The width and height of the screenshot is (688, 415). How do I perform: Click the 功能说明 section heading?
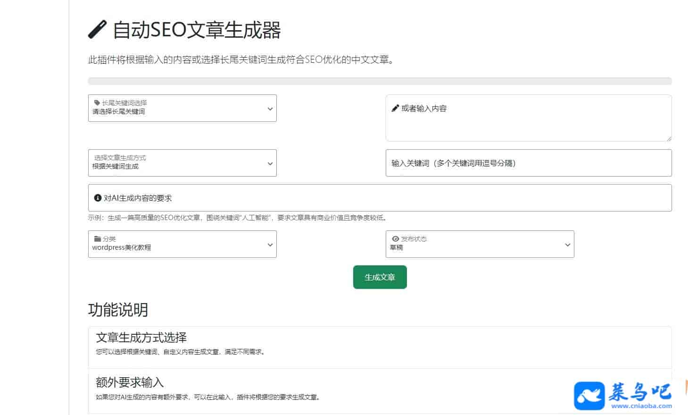tap(118, 310)
